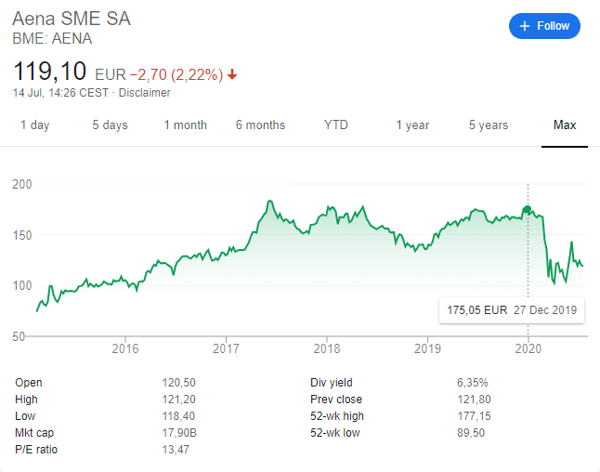Viewport: 600px width, 472px height.
Task: Click the Mkt cap label
Action: [34, 433]
